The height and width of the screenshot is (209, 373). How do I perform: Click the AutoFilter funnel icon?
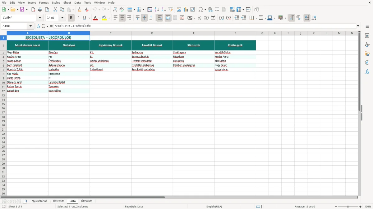[171, 10]
